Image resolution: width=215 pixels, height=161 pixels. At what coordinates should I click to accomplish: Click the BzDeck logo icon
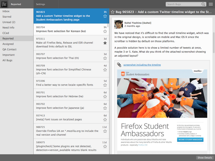click(4, 4)
